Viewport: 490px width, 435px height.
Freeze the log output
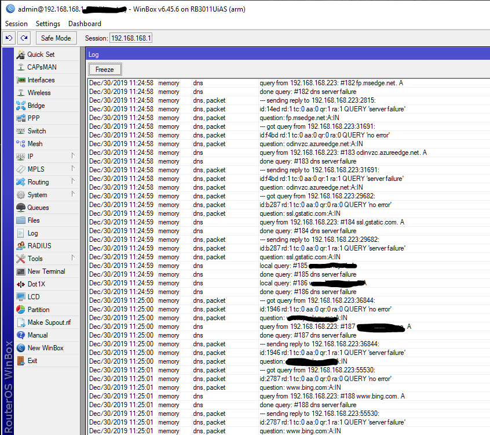click(105, 70)
